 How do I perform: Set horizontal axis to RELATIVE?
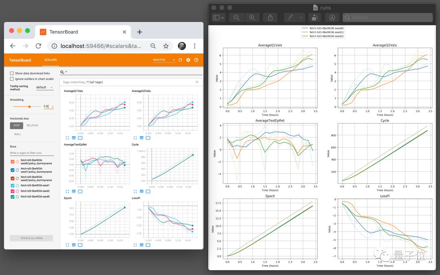32,126
